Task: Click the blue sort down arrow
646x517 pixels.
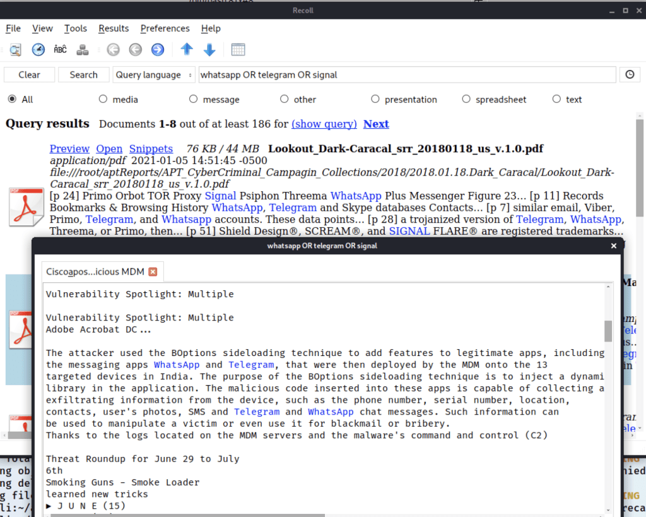Action: coord(209,49)
